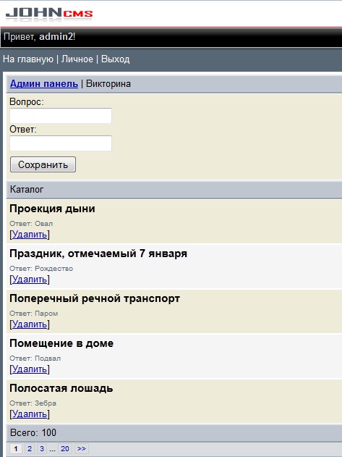The width and height of the screenshot is (342, 457).
Task: Click the JohnCMS logo
Action: click(49, 14)
